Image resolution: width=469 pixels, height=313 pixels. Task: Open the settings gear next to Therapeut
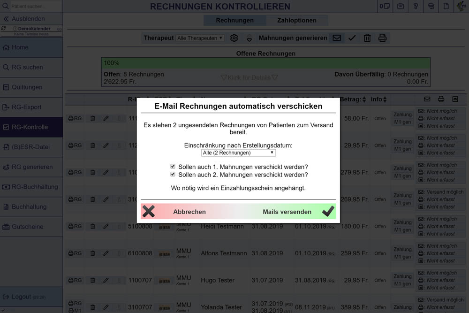click(x=234, y=38)
